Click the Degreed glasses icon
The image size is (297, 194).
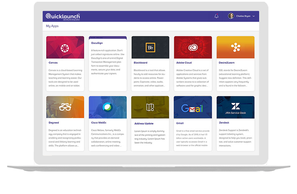(65, 107)
